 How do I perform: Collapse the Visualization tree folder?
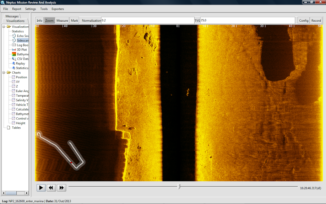(4, 27)
